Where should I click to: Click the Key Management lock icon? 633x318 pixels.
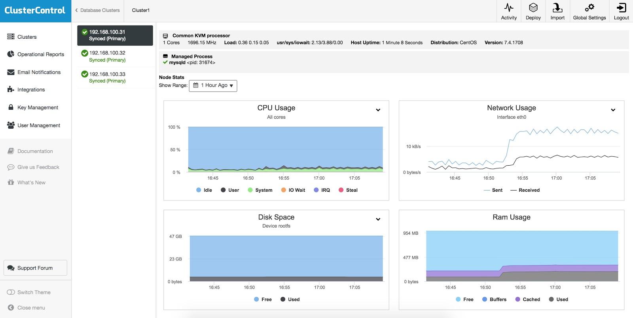point(11,107)
